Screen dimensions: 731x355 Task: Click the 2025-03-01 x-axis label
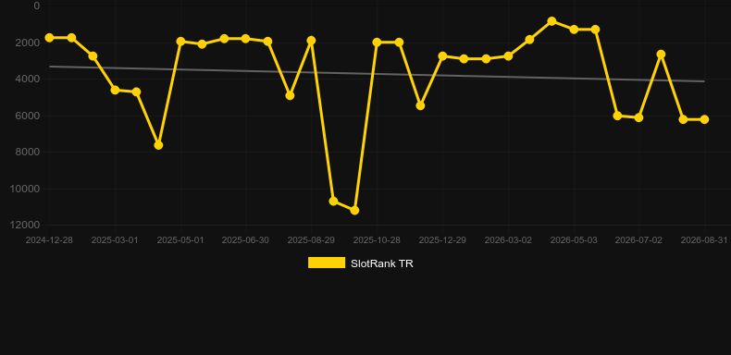[x=115, y=240]
